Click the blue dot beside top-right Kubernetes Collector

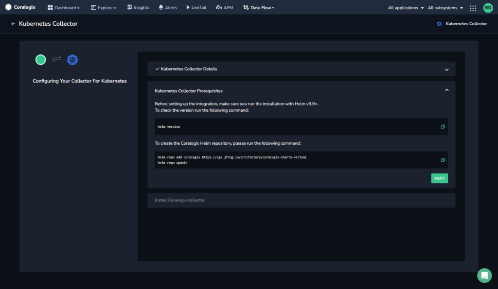439,24
